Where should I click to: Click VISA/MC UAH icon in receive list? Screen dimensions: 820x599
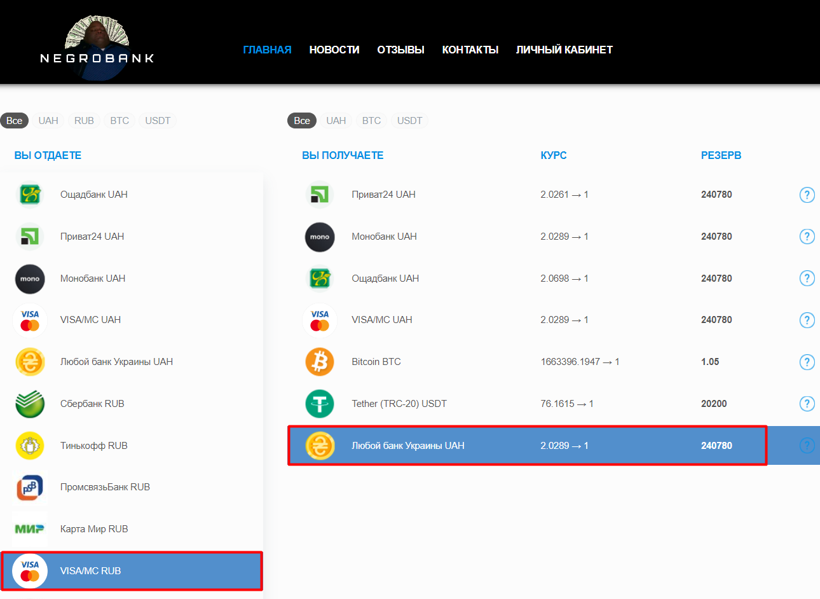click(x=320, y=320)
